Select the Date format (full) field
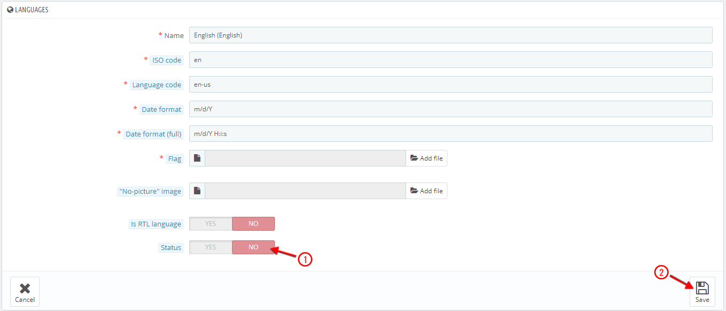The height and width of the screenshot is (311, 726). [451, 134]
